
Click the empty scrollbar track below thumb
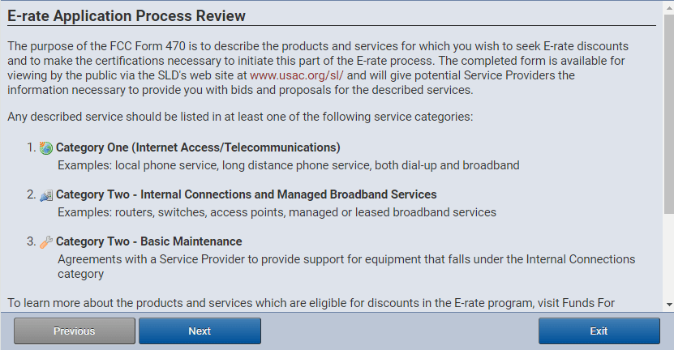669,257
